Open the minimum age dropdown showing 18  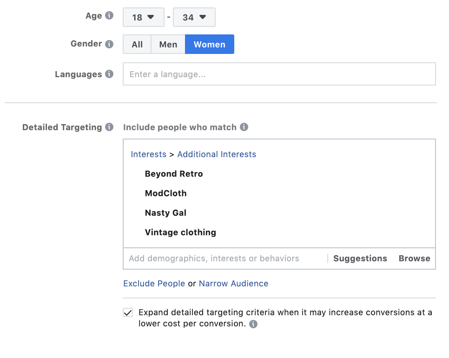143,17
